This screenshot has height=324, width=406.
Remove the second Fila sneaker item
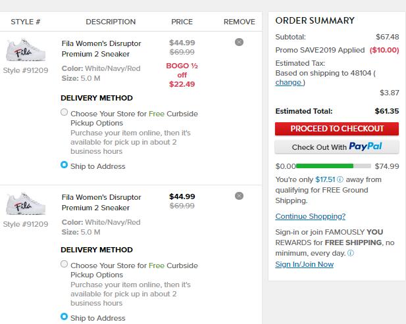(239, 196)
